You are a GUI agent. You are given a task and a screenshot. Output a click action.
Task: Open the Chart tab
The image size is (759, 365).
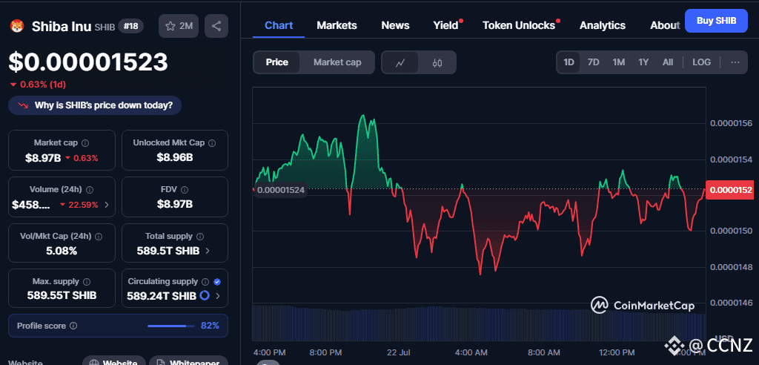tap(279, 25)
